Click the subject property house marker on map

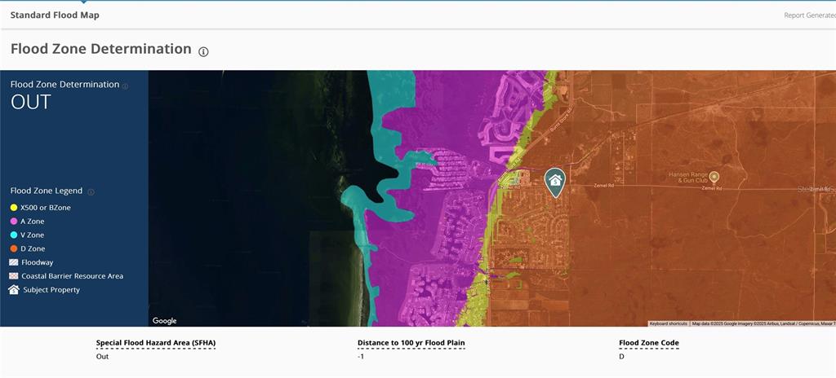pos(555,182)
